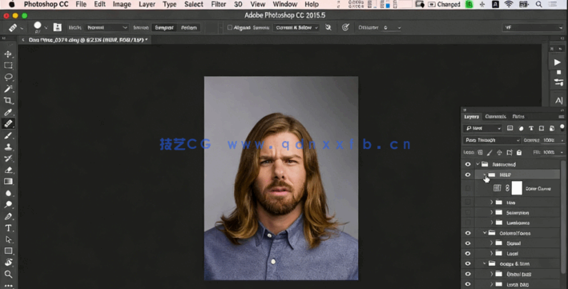Select the Eyedropper tool
The width and height of the screenshot is (568, 289).
click(8, 112)
